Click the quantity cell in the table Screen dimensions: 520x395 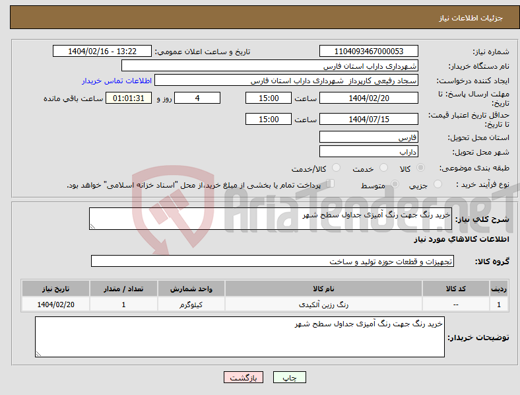click(x=123, y=305)
